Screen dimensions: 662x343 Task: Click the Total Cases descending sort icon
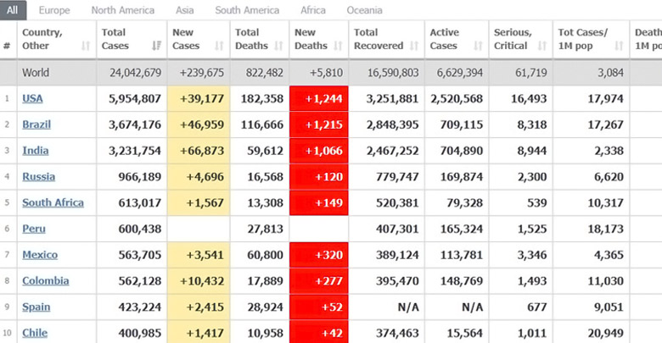(x=156, y=46)
